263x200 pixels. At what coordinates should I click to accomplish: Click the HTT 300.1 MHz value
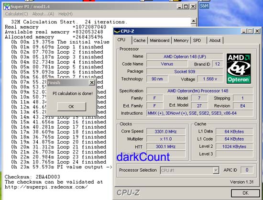[166, 146]
